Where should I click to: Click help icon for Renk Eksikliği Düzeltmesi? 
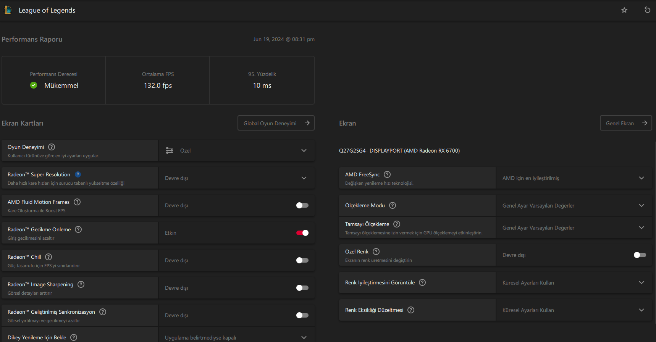pyautogui.click(x=411, y=310)
